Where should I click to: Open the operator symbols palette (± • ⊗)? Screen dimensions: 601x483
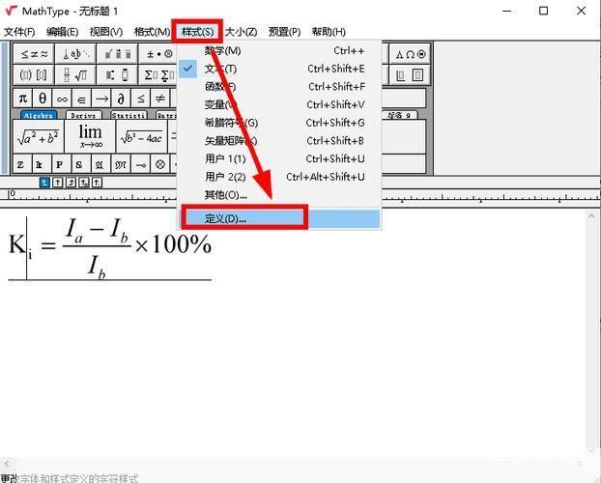[x=157, y=54]
